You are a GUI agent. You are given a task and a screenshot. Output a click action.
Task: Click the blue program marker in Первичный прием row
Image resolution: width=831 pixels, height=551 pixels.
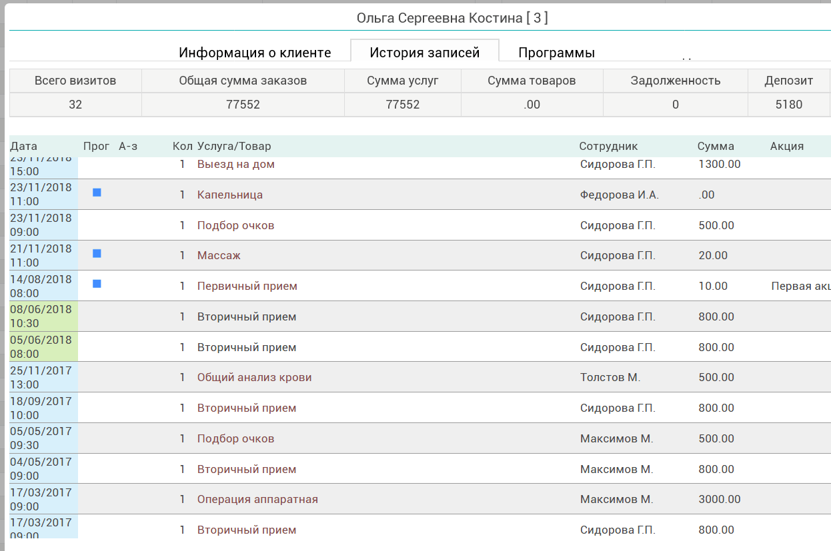pyautogui.click(x=97, y=284)
